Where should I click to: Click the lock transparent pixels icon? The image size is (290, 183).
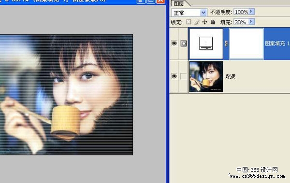point(188,22)
